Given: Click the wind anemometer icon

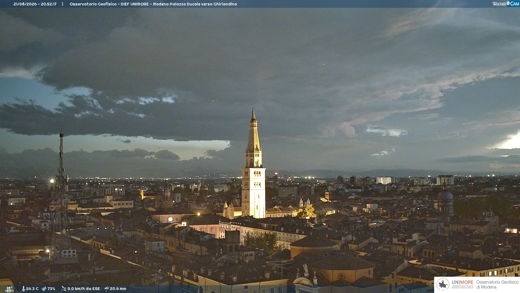Looking at the screenshot, I should 64,289.
